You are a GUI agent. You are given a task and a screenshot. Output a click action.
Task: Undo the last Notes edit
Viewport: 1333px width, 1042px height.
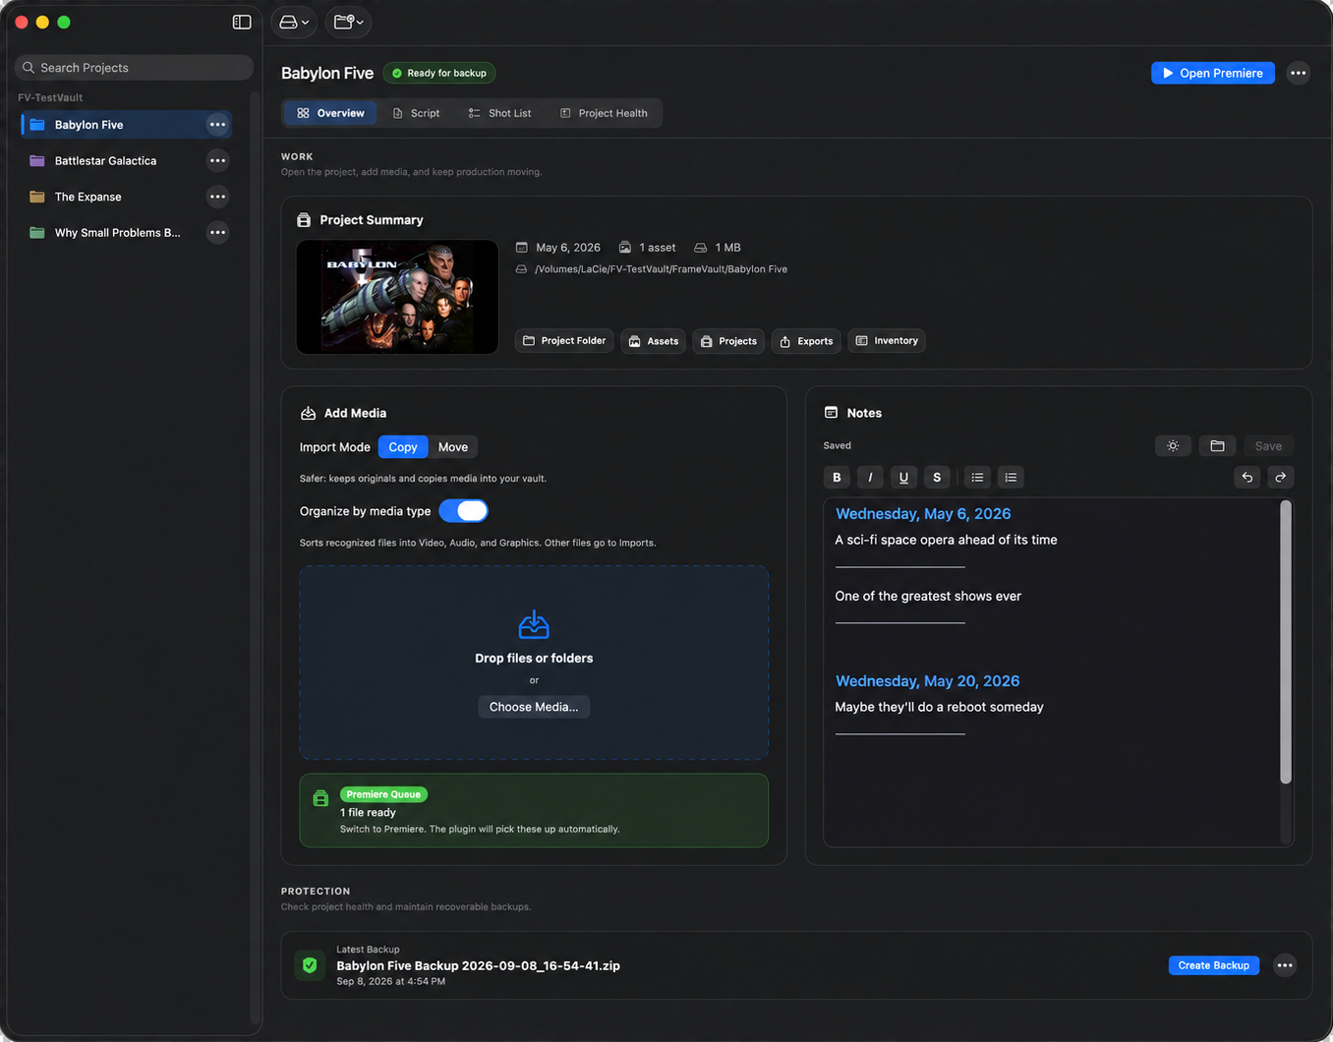click(x=1247, y=477)
